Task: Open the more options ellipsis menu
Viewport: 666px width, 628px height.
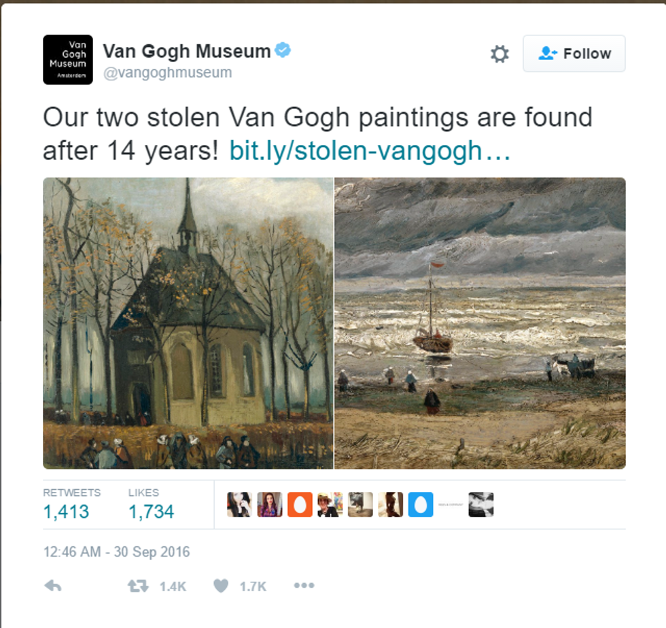Action: click(x=304, y=586)
